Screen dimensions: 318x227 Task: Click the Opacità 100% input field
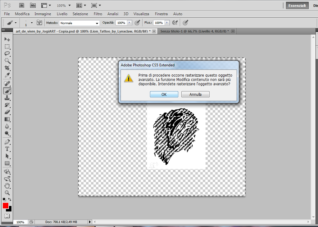coord(121,23)
